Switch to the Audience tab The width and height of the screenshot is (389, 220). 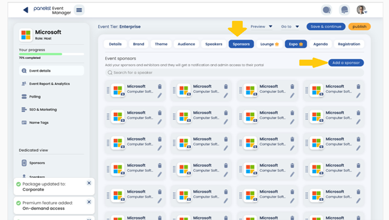pos(186,44)
